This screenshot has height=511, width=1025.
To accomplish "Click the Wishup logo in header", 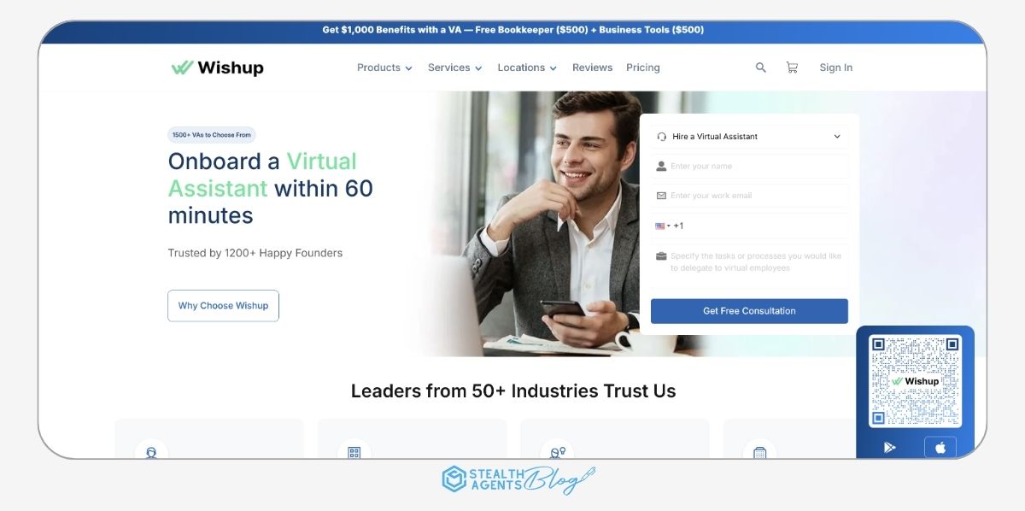I will 217,68.
